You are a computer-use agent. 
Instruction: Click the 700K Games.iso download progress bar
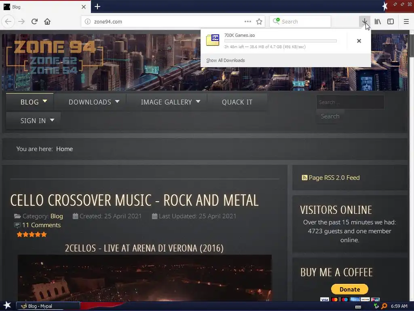281,41
